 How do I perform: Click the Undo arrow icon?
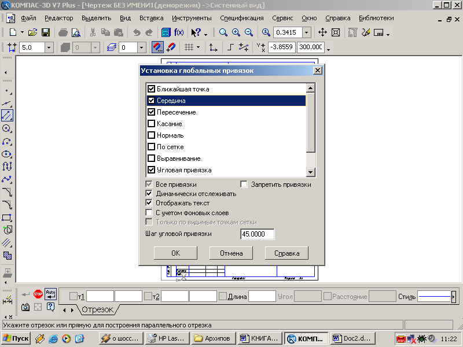click(x=137, y=32)
